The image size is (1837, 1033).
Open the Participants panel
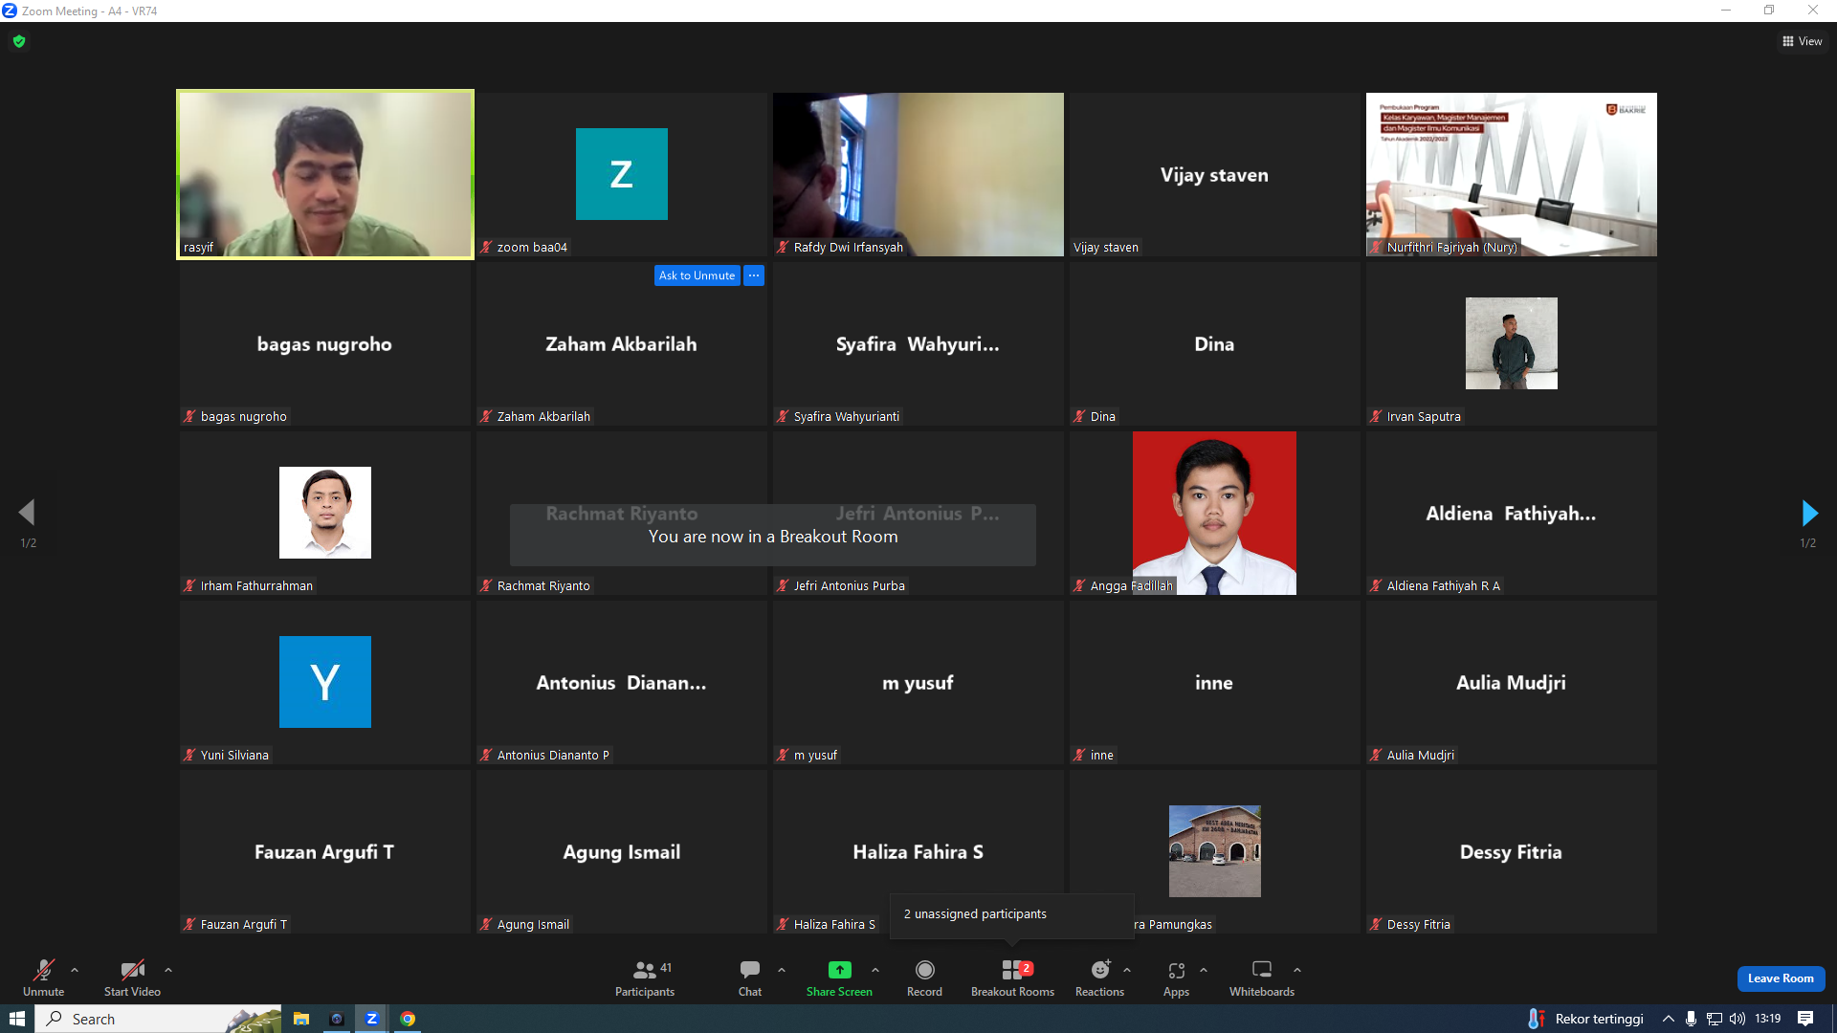(x=645, y=978)
